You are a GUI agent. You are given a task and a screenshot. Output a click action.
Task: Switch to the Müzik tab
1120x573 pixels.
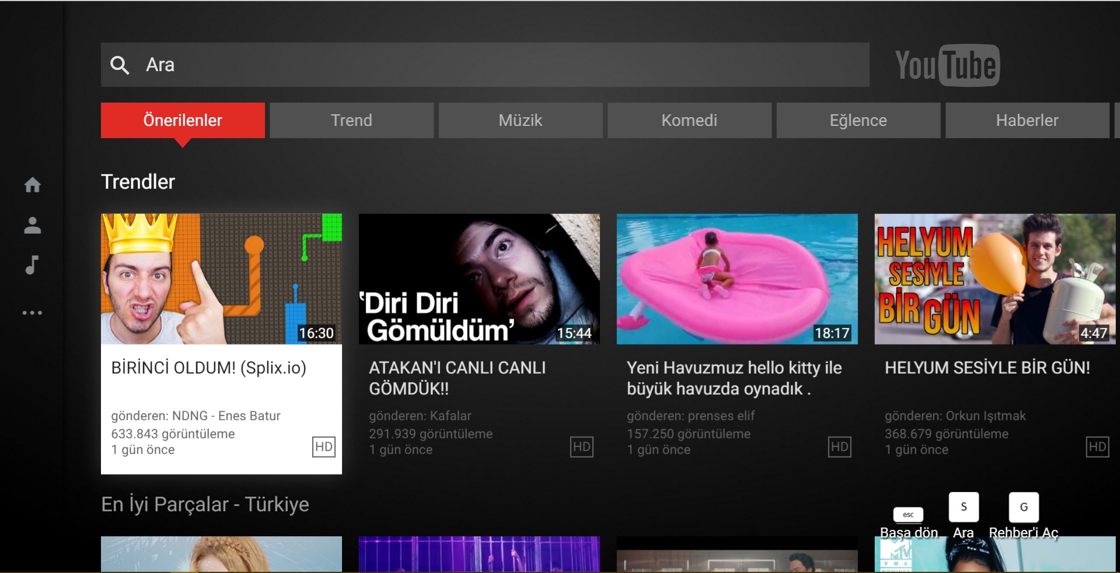click(x=520, y=121)
